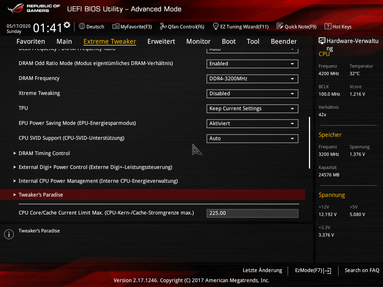Click the Kapazität value 24576 MB
The image size is (383, 287).
point(329,175)
